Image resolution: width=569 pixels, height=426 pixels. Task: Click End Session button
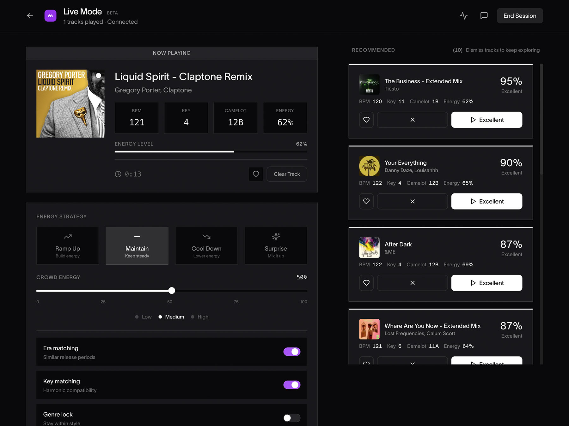click(520, 16)
